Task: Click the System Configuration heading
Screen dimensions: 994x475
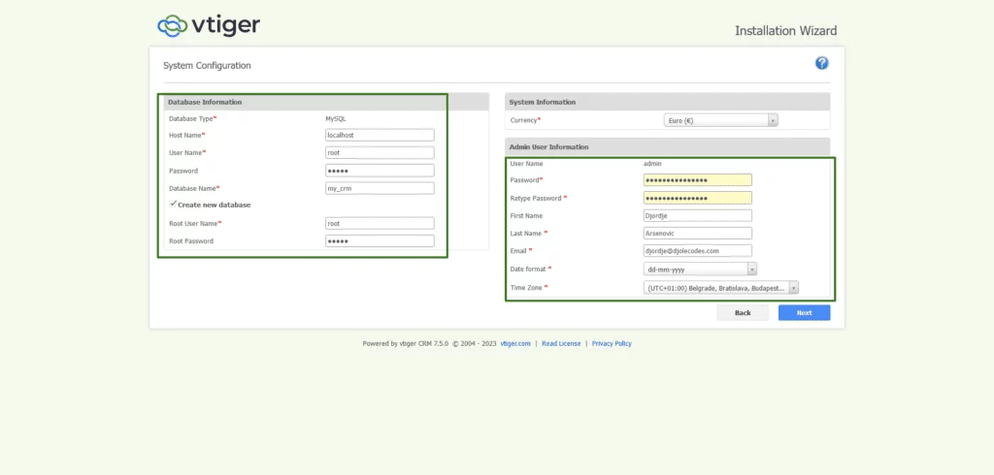Action: point(207,65)
